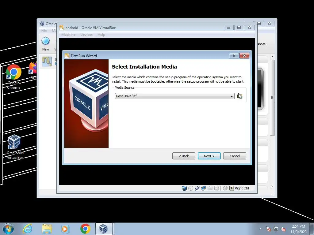Screen dimensions: 314x235
Task: Click scroll up arrow in Manager details panel
Action: (x=272, y=57)
